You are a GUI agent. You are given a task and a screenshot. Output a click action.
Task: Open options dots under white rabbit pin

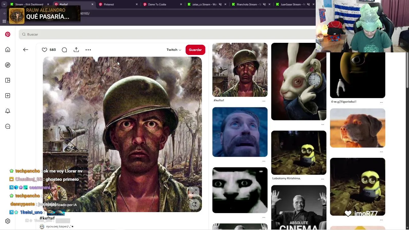pos(322,124)
